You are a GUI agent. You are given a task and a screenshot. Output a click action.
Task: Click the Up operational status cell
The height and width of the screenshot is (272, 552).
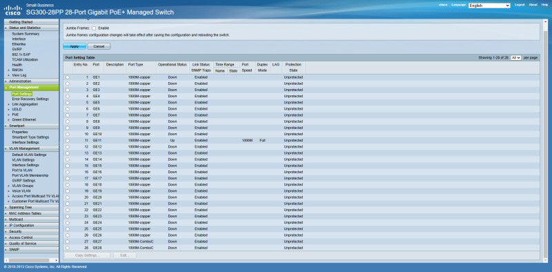[x=172, y=140]
